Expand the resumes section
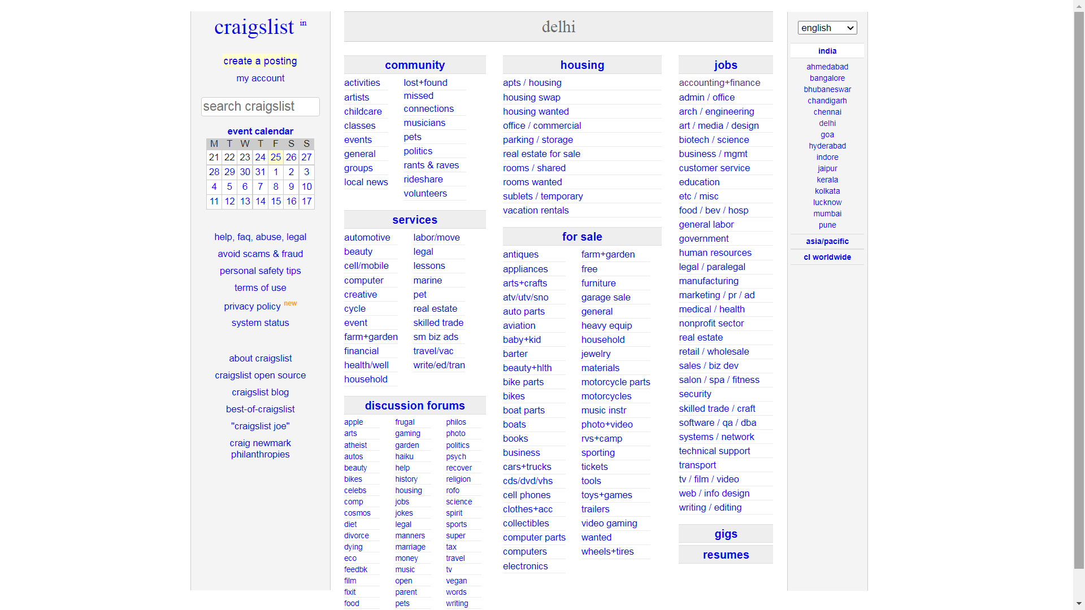The width and height of the screenshot is (1085, 610). [726, 555]
